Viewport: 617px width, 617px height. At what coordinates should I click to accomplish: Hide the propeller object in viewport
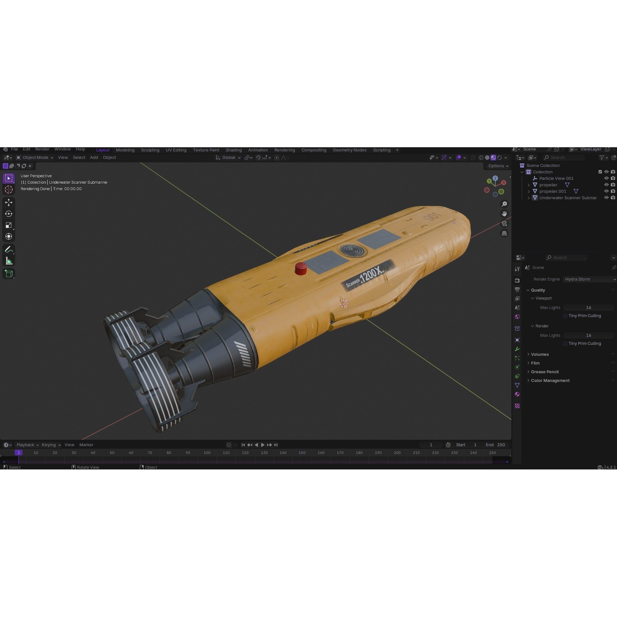click(x=606, y=185)
